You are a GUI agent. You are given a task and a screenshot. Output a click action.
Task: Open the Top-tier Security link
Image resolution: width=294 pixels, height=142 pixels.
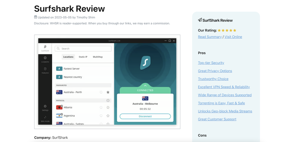pyautogui.click(x=211, y=63)
